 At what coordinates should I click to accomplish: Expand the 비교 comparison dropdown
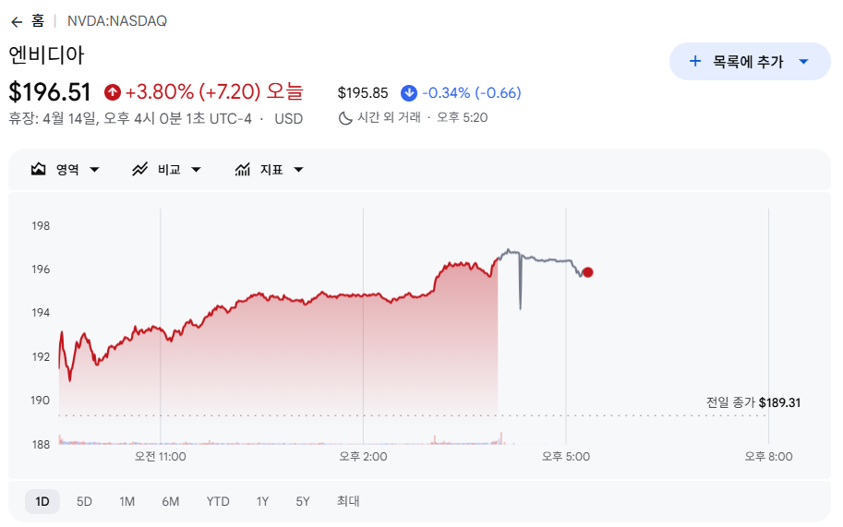[x=196, y=170]
